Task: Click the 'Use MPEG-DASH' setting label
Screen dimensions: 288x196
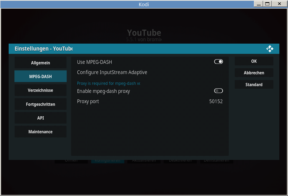Action: (x=94, y=62)
